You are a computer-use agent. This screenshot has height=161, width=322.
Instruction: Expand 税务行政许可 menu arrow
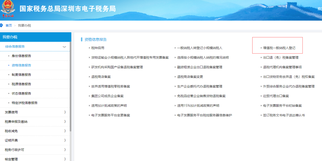pos(65,150)
